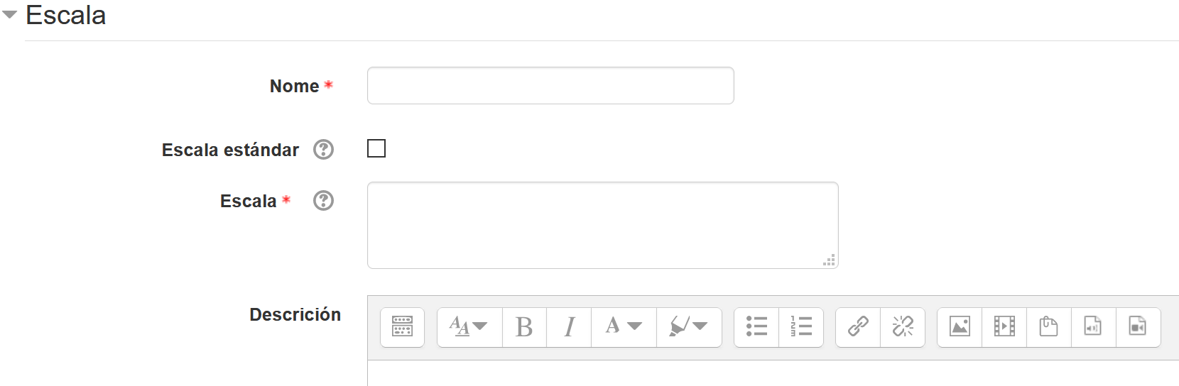Click the record audio icon
Screen dimensions: 1179x386
click(1093, 326)
